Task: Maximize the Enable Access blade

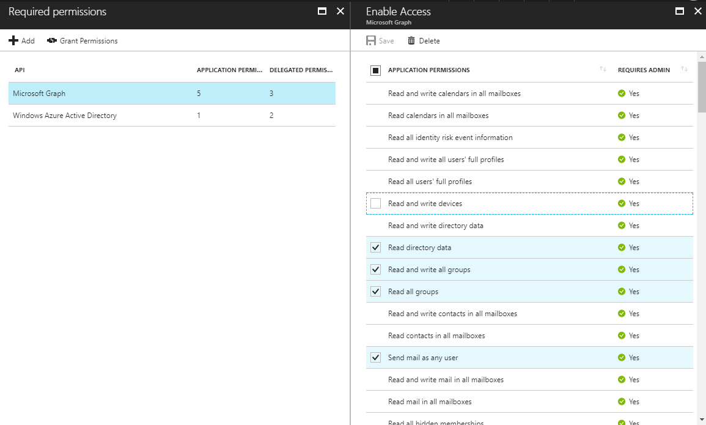Action: [x=679, y=11]
